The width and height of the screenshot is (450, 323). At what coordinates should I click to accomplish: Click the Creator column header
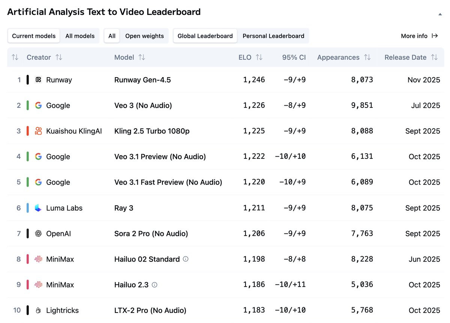39,57
